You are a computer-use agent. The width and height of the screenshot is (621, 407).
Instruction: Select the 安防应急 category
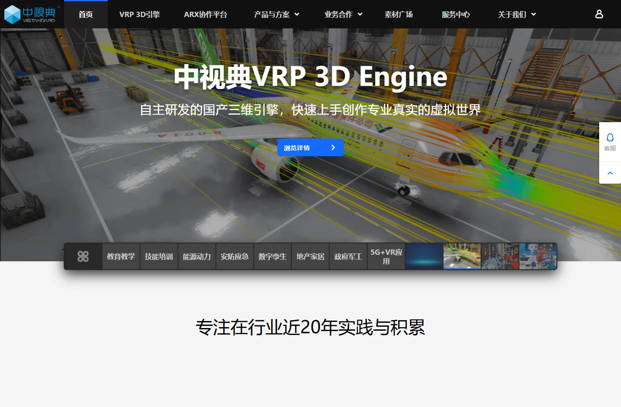(235, 257)
